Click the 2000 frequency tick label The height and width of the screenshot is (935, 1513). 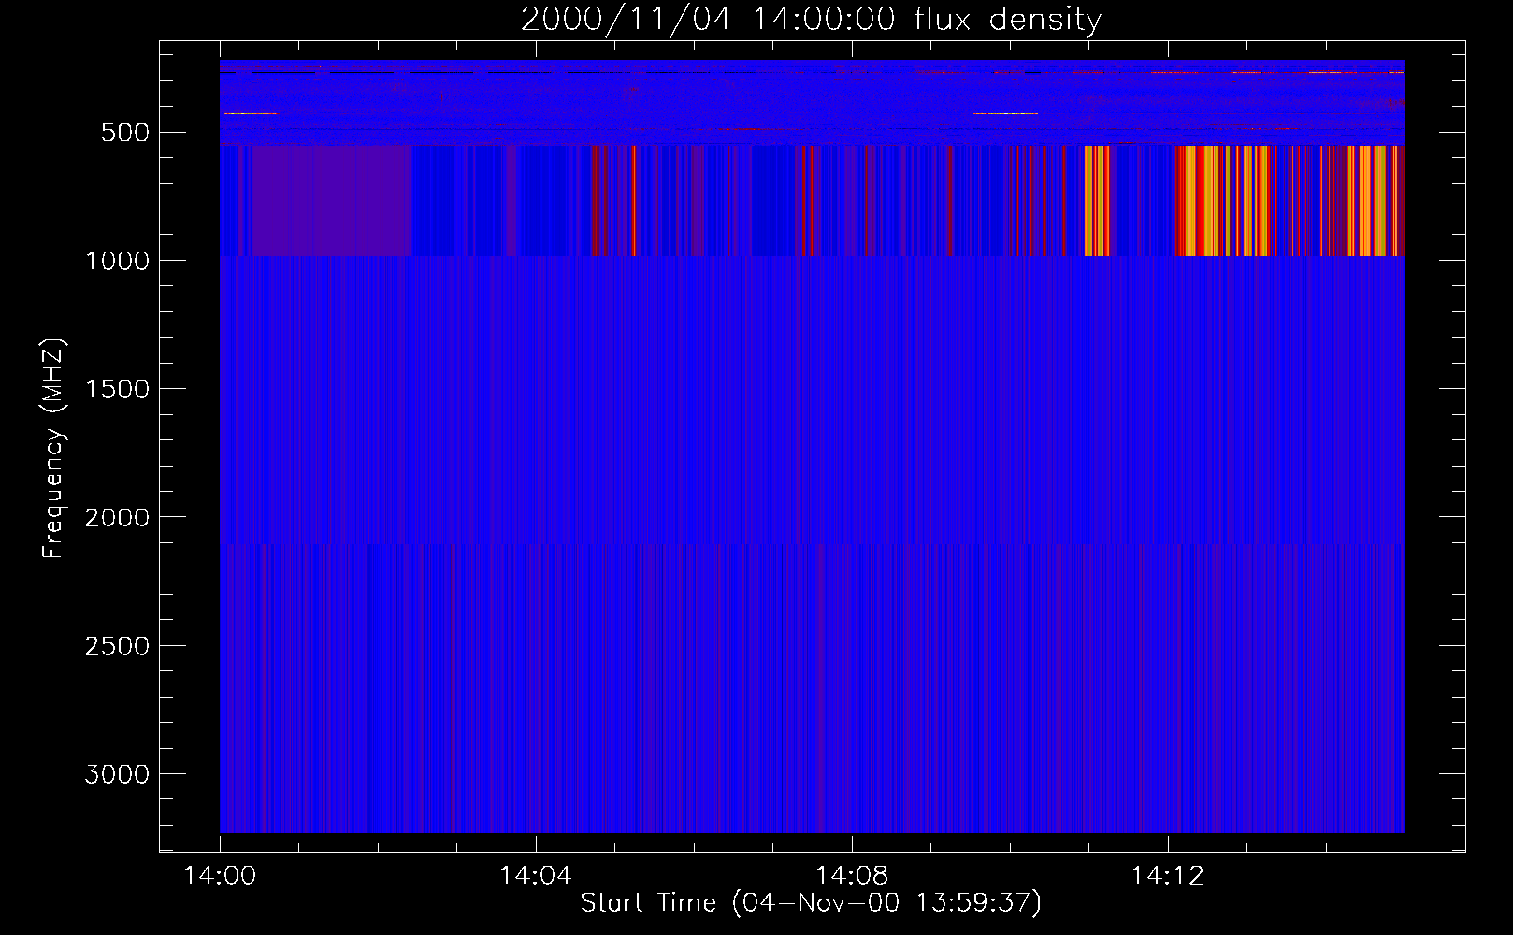point(117,518)
